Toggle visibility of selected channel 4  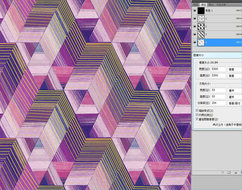coord(194,42)
